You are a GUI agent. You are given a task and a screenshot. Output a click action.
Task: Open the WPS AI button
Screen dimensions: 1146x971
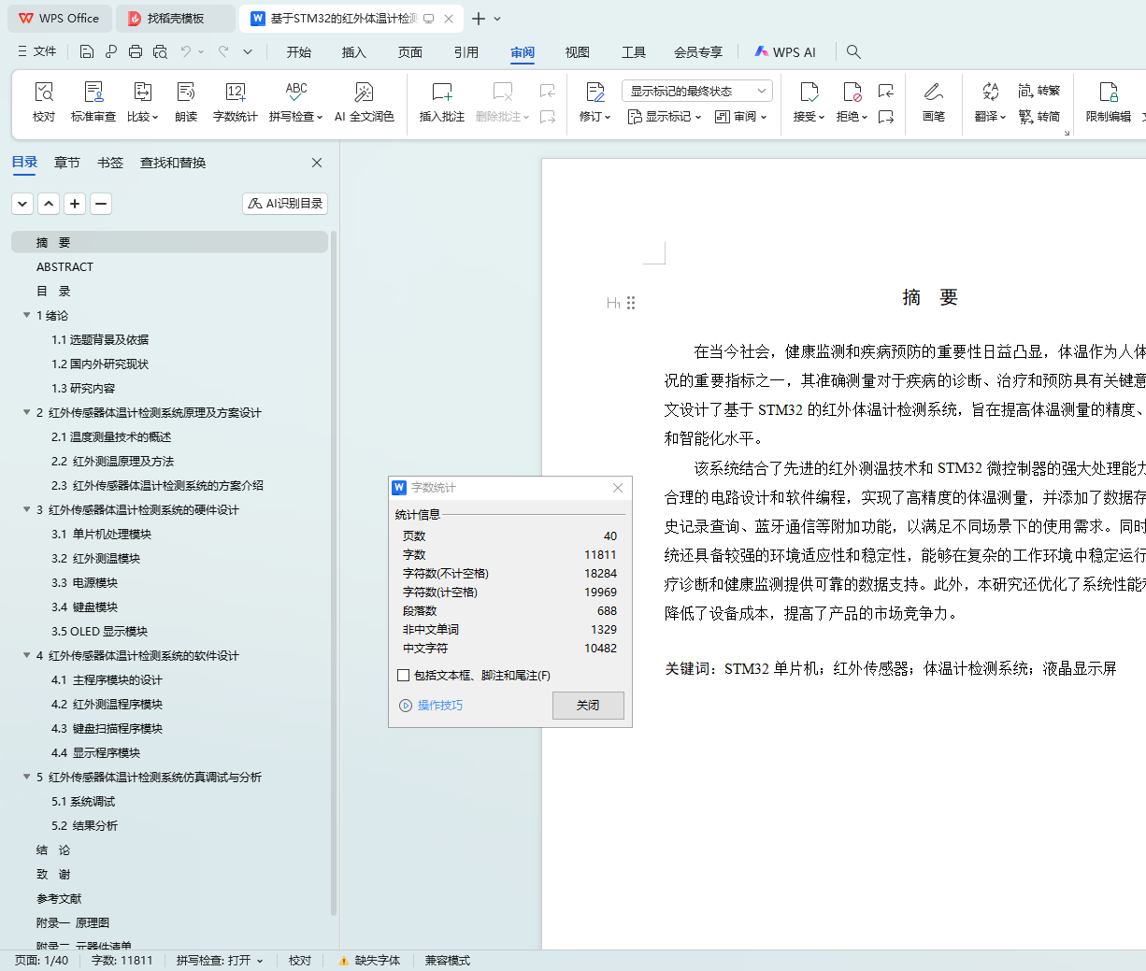click(785, 52)
